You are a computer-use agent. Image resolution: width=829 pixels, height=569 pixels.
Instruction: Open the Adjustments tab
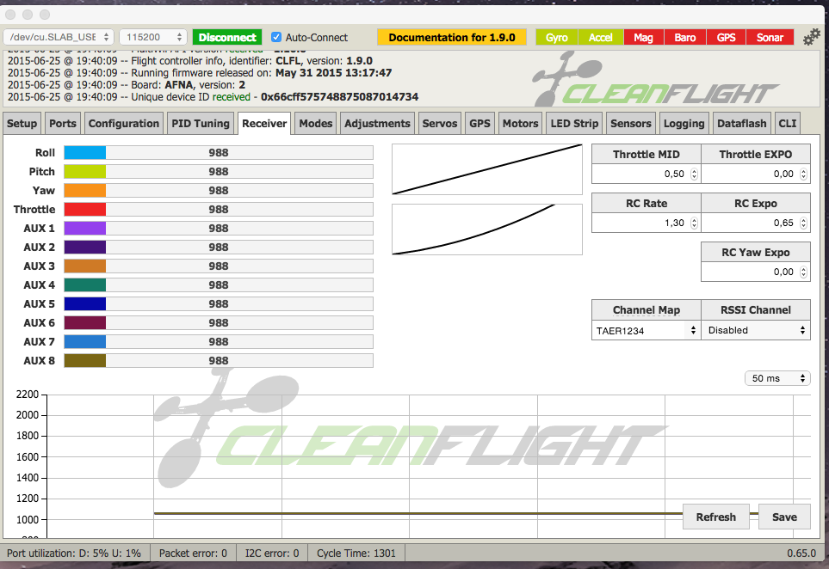[x=377, y=124]
